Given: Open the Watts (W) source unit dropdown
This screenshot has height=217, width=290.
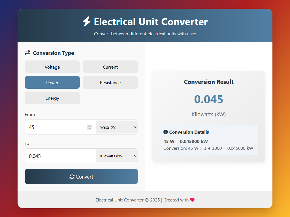Looking at the screenshot, I should click(117, 127).
